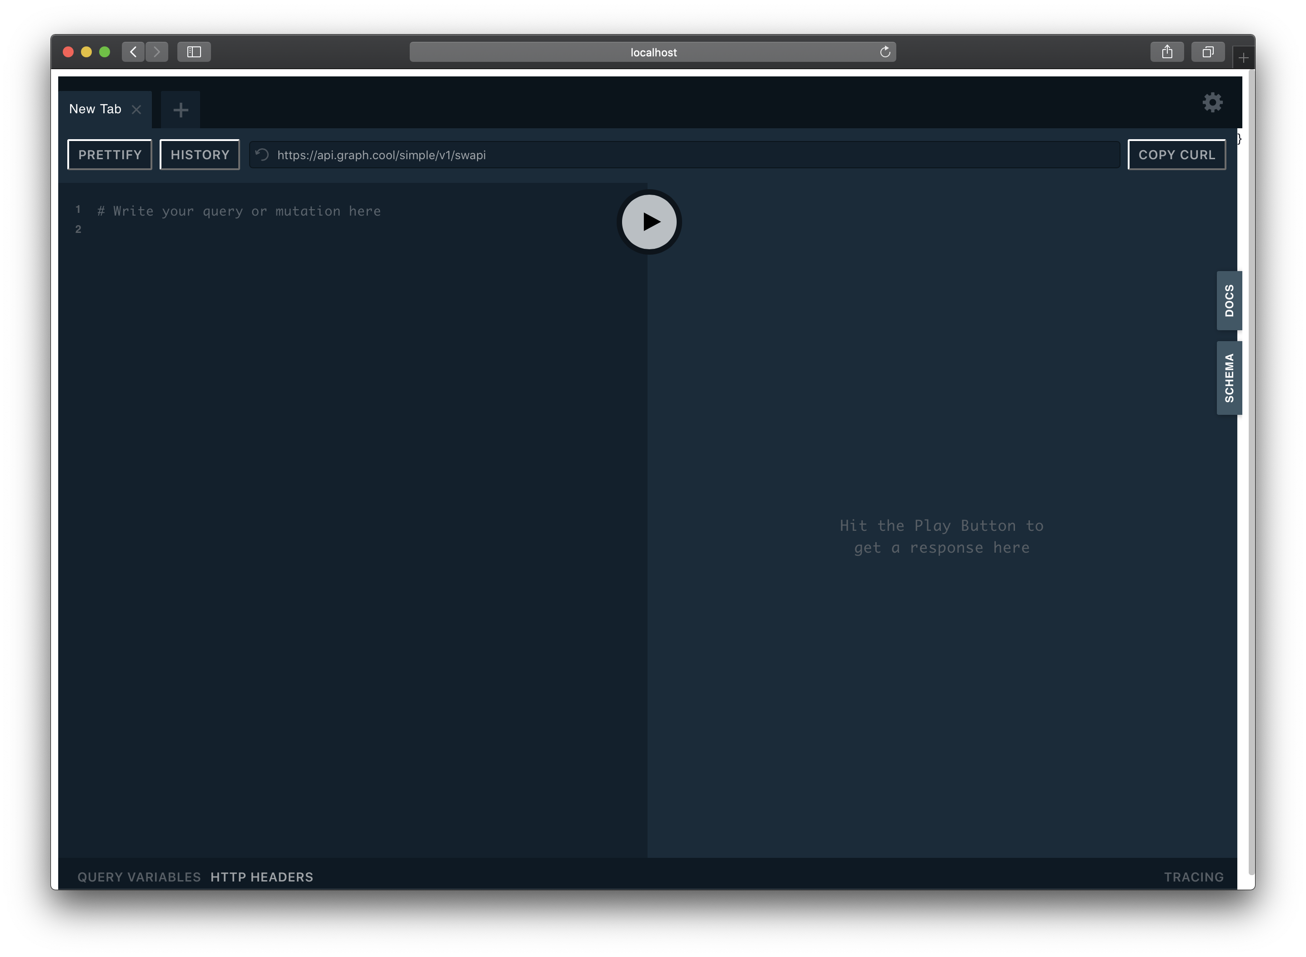This screenshot has width=1306, height=957.
Task: Click into the query editor comment line
Action: [239, 211]
